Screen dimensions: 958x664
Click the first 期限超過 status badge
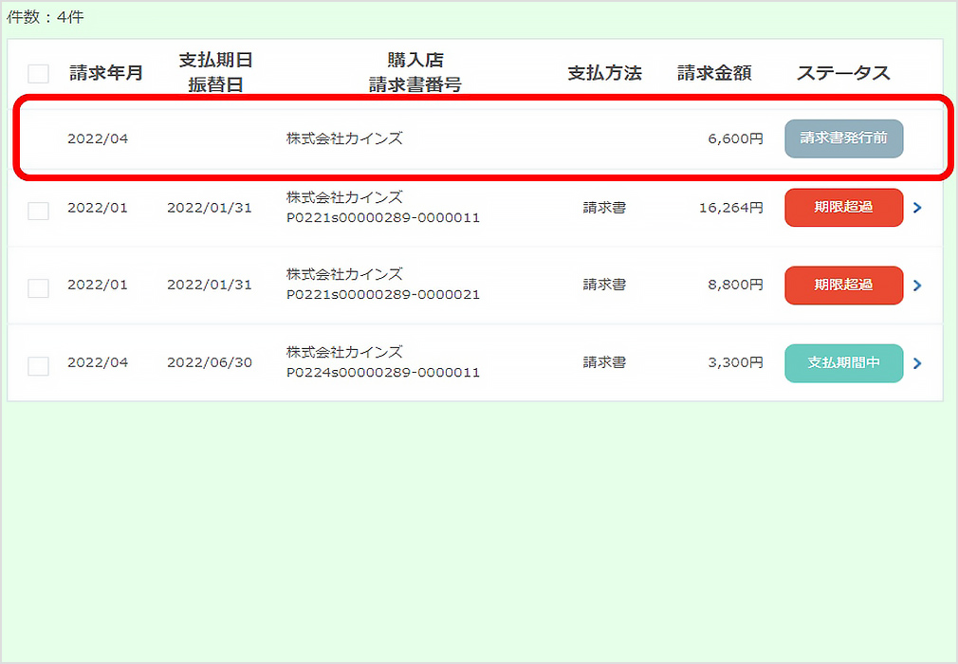click(843, 208)
